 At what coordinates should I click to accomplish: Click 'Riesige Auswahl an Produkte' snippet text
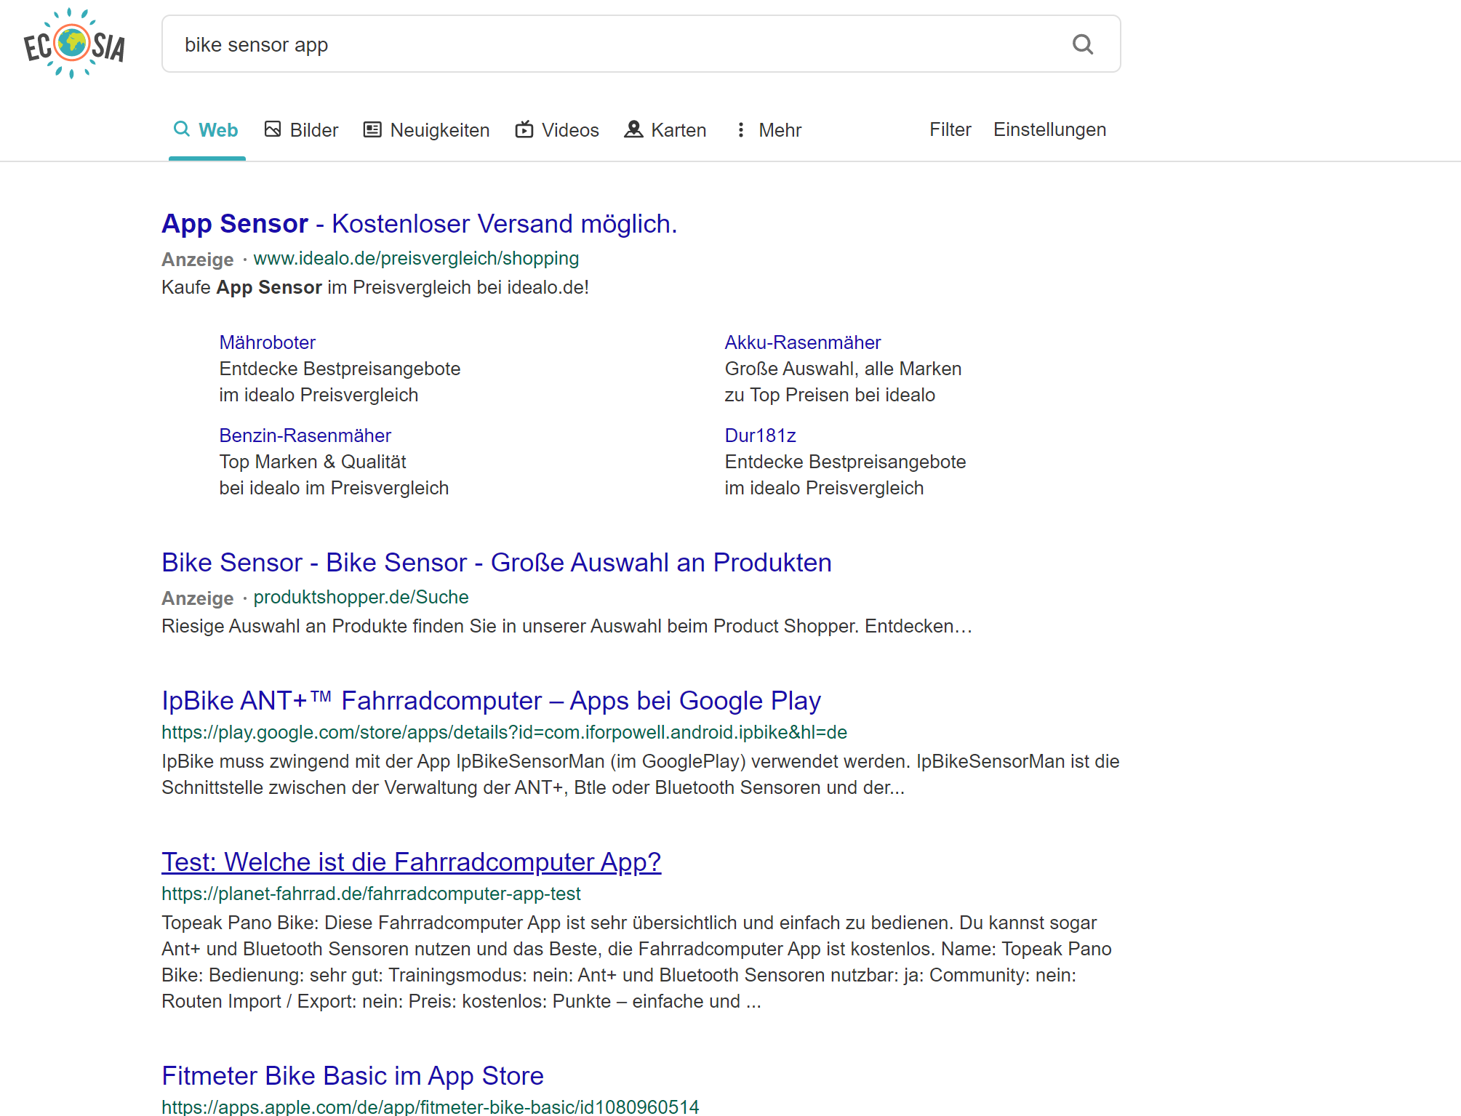[x=567, y=626]
